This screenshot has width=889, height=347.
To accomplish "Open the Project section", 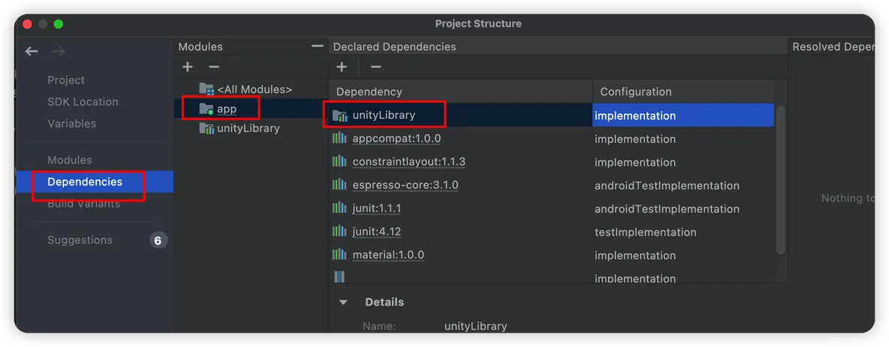I will (66, 80).
